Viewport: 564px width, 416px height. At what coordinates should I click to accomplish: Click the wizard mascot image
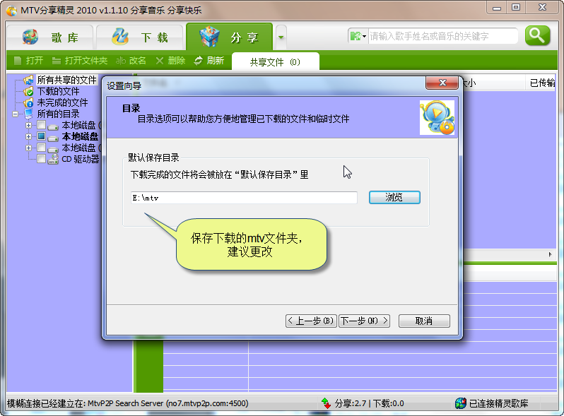(437, 117)
